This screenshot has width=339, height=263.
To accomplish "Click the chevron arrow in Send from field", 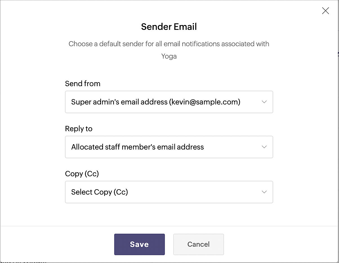I will [x=264, y=102].
